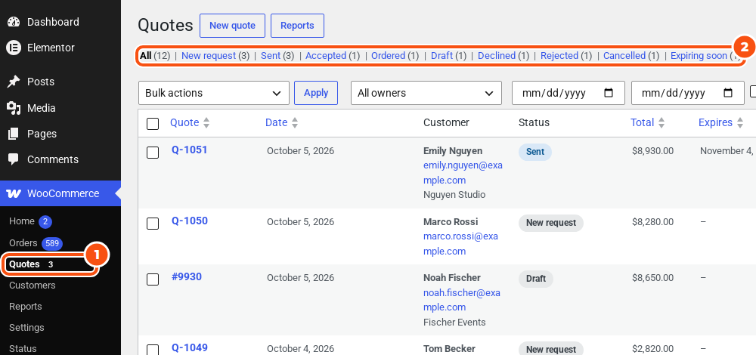
Task: Open quote Q-1051
Action: tap(190, 150)
